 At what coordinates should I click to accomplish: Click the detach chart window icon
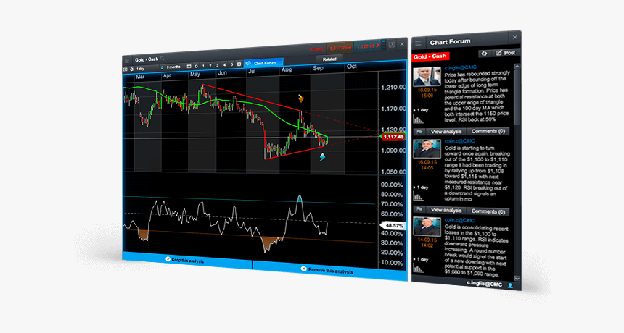(392, 45)
